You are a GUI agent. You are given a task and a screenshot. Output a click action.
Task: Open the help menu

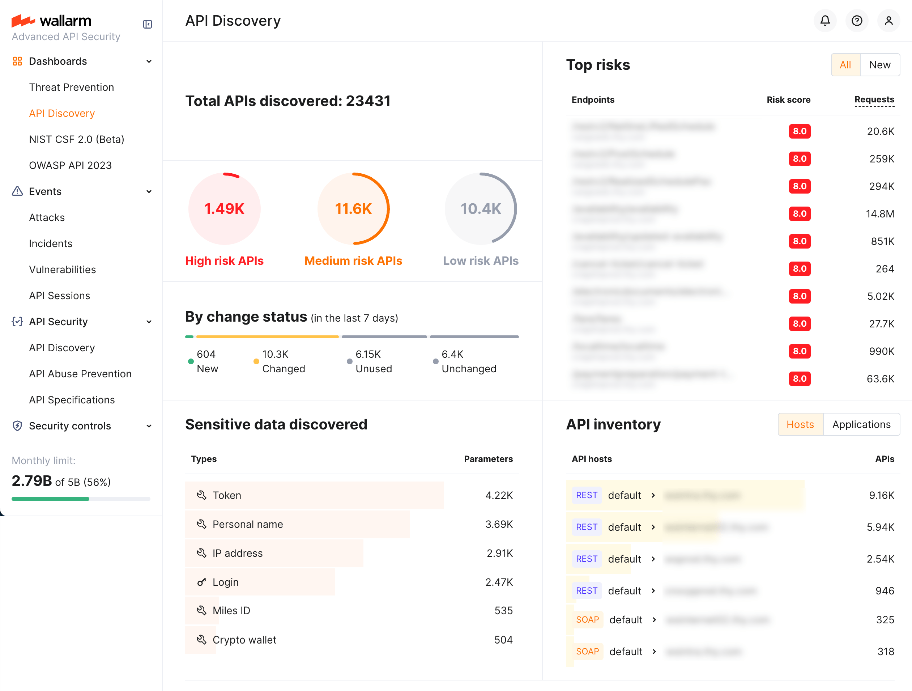click(857, 21)
